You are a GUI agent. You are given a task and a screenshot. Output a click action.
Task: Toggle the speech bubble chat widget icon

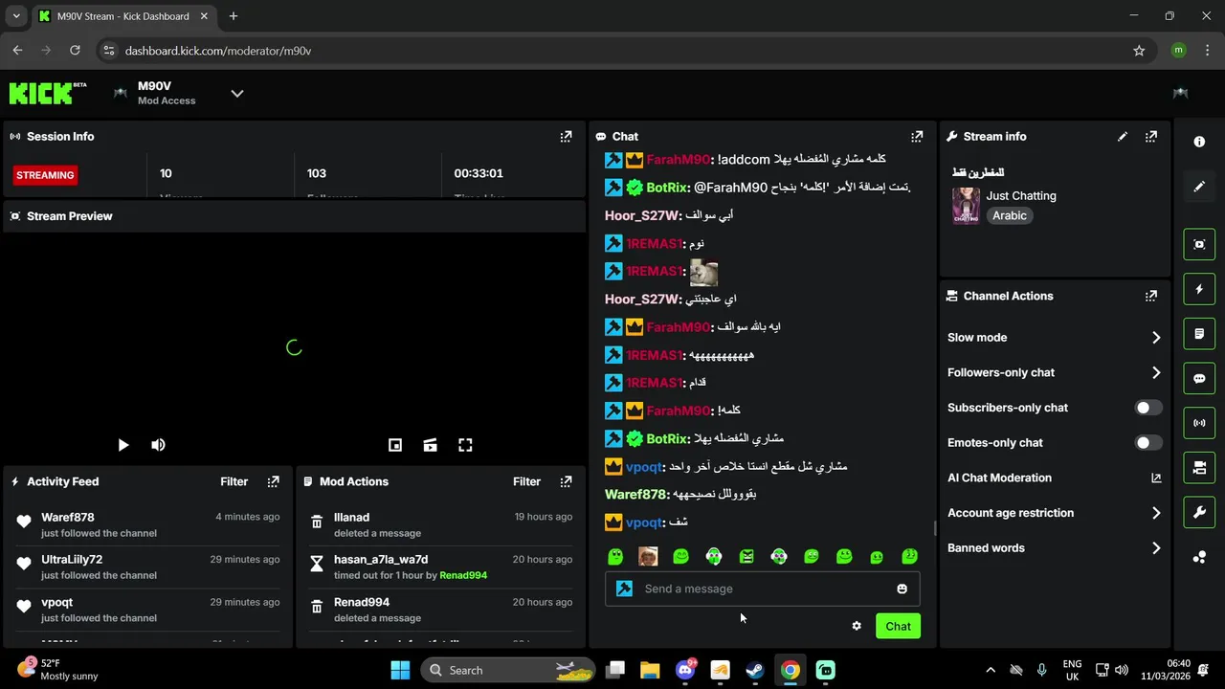pos(1199,378)
